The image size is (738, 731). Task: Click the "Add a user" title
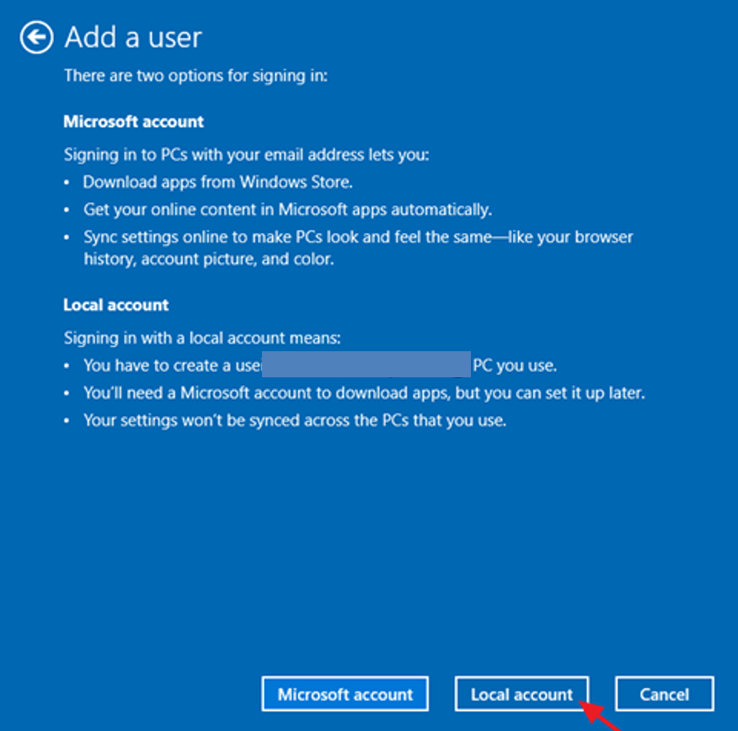[x=133, y=38]
